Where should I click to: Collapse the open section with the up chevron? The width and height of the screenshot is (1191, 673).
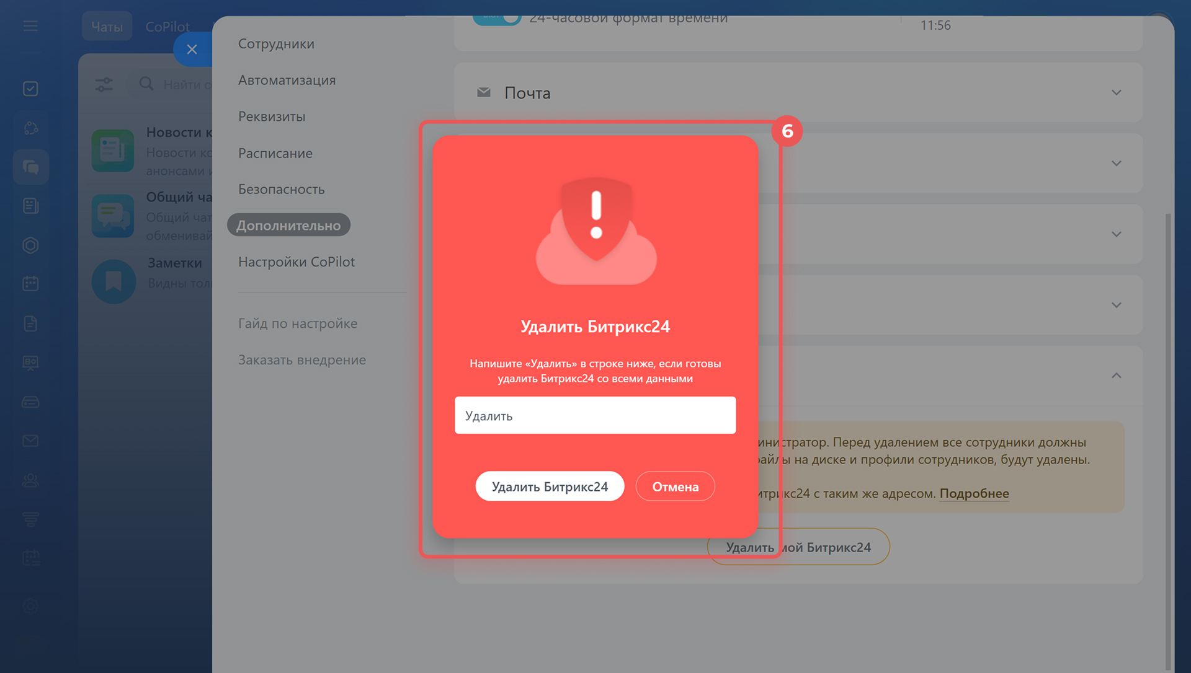coord(1117,376)
